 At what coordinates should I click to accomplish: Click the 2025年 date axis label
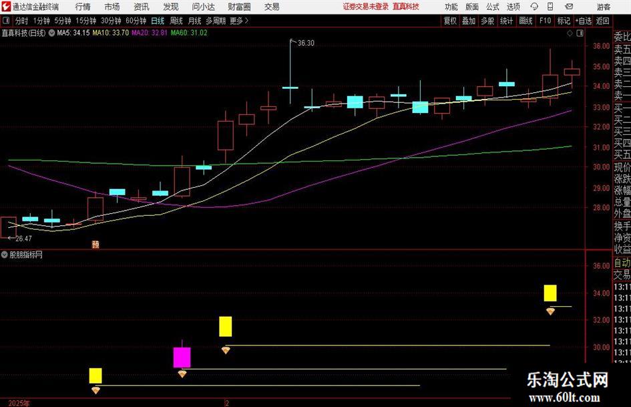(19, 403)
